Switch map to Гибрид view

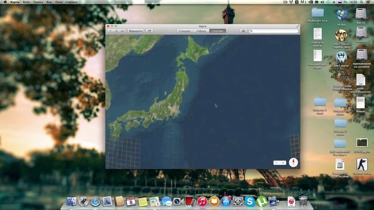click(x=201, y=31)
